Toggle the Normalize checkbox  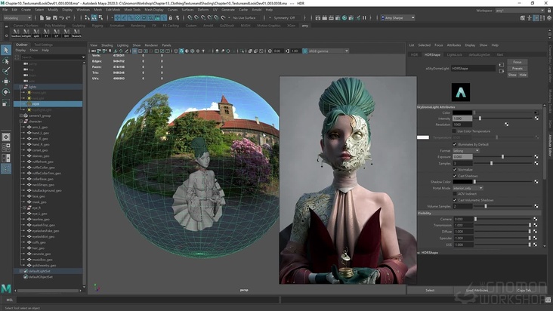[x=455, y=169]
